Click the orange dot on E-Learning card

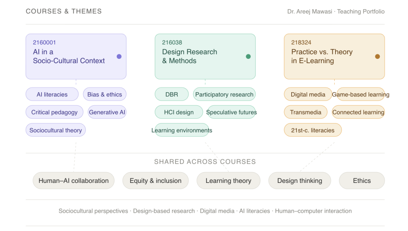[x=377, y=56]
